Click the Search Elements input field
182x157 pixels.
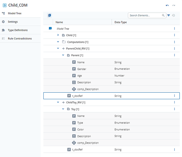click(146, 15)
